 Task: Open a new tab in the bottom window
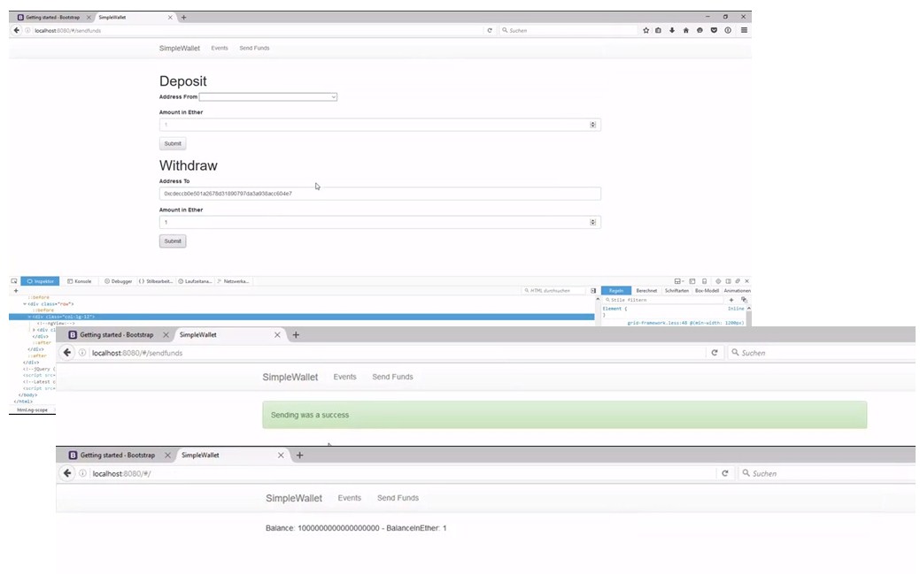(299, 455)
